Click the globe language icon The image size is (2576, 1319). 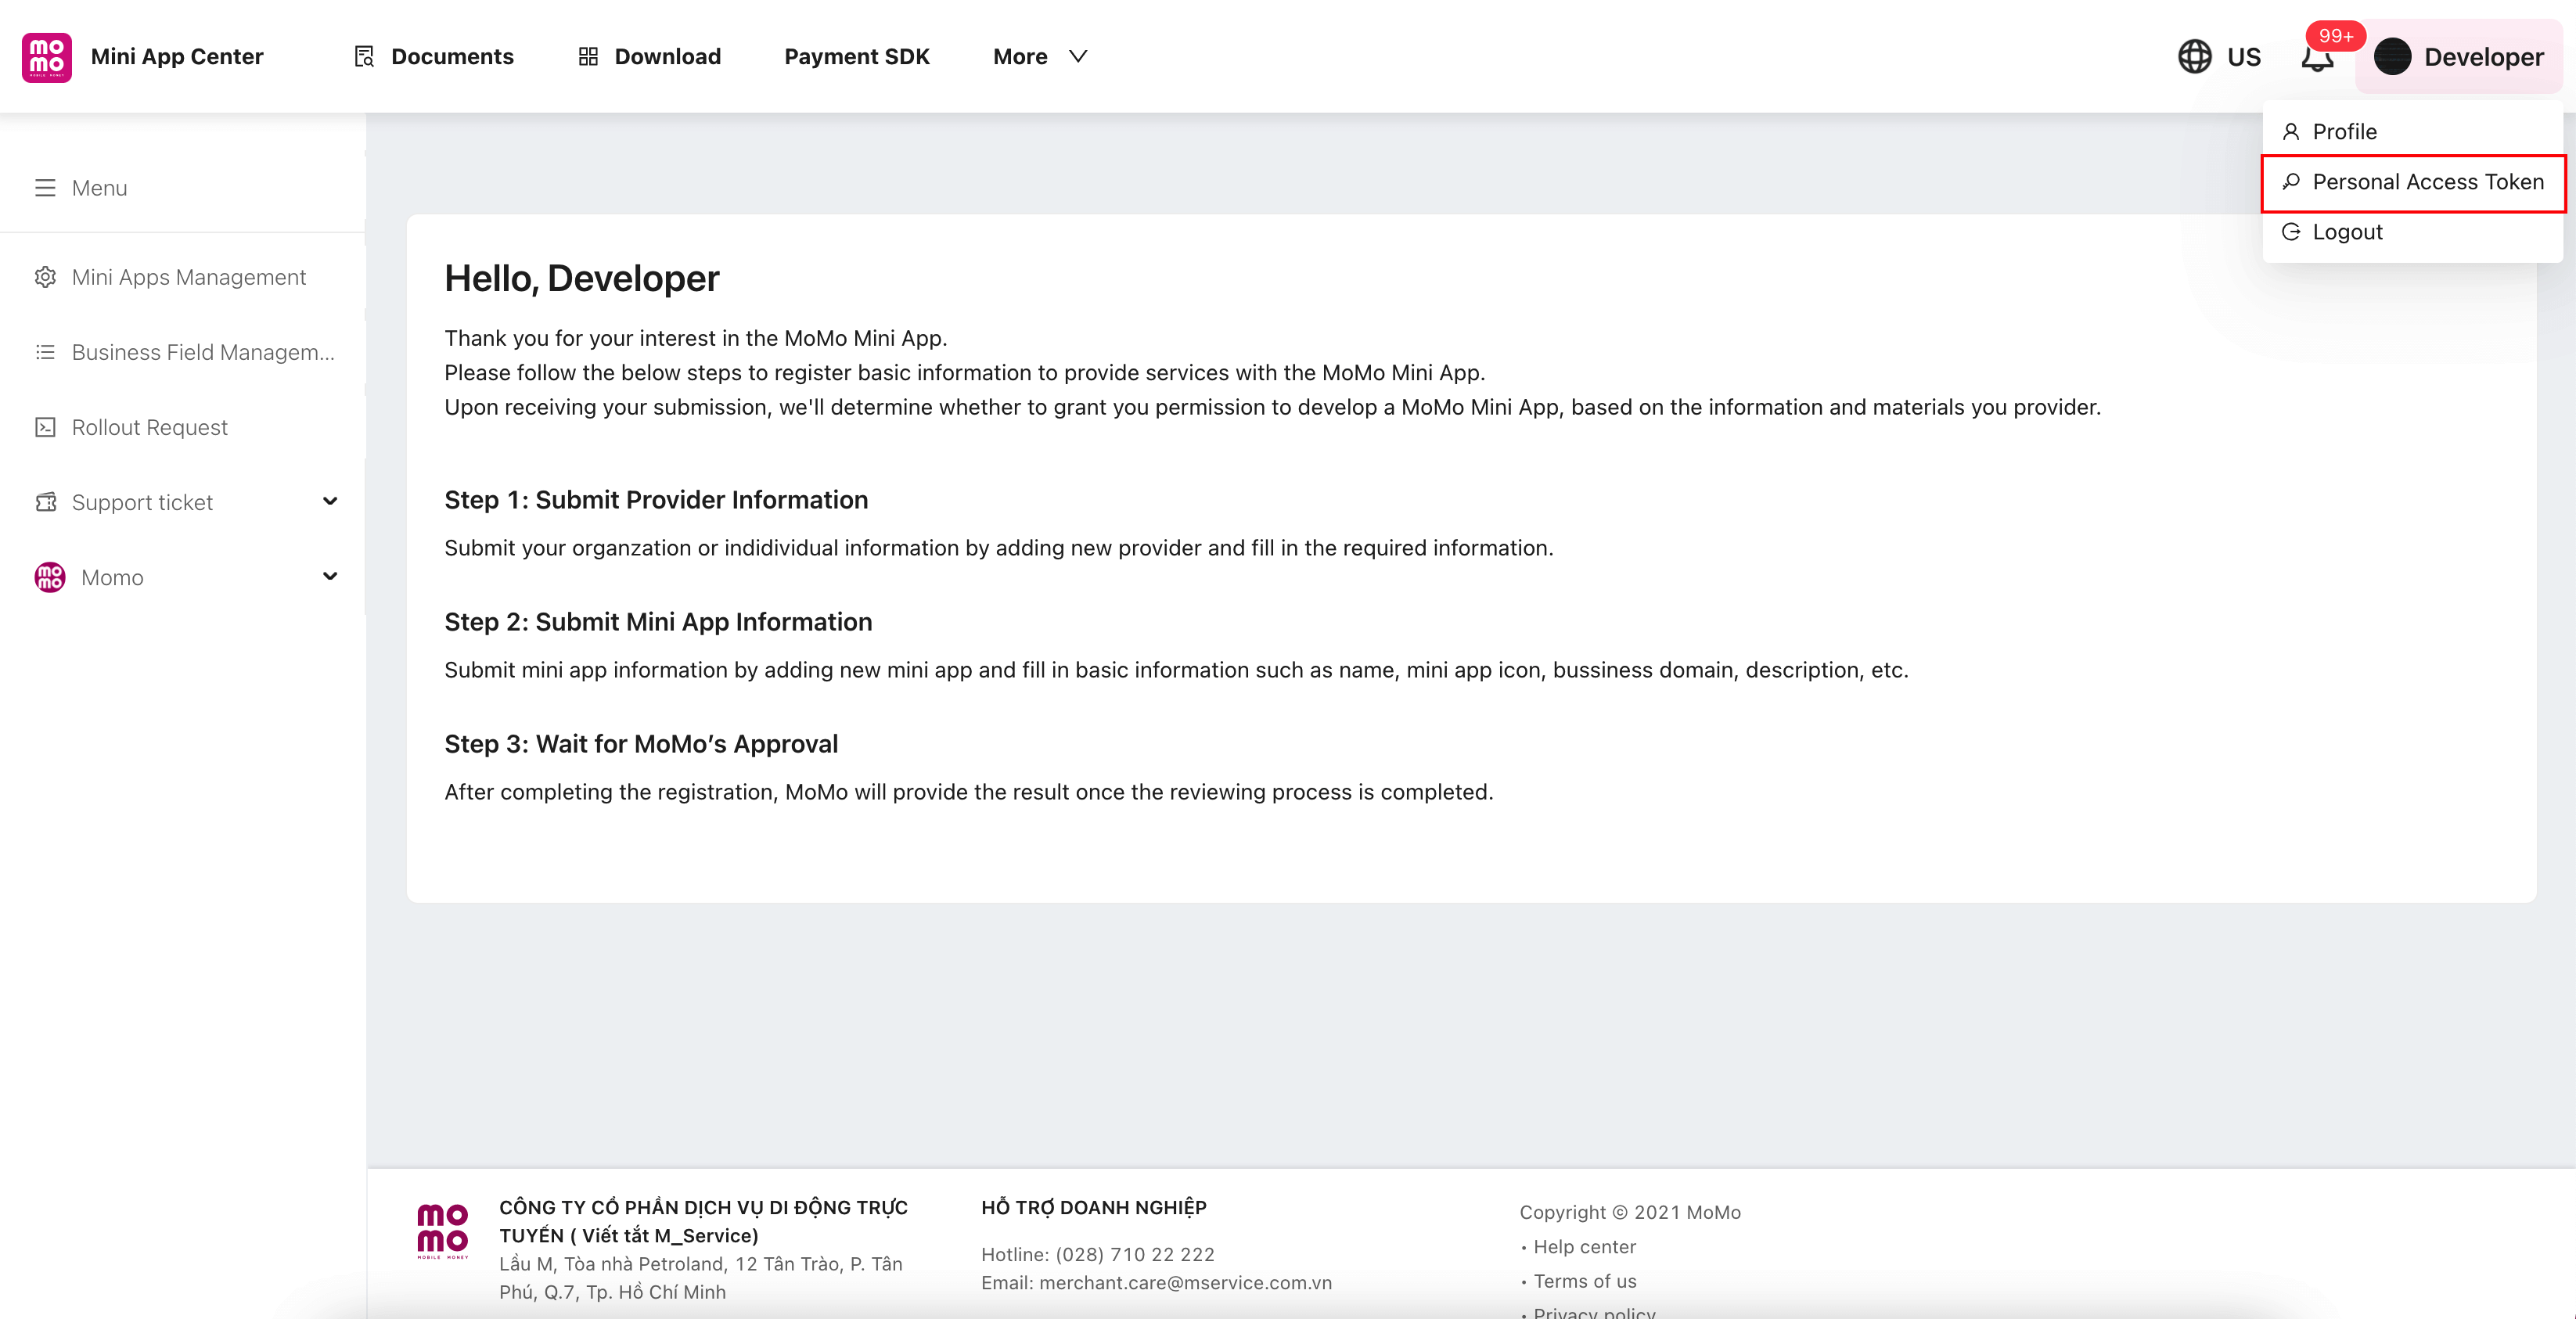pos(2194,57)
